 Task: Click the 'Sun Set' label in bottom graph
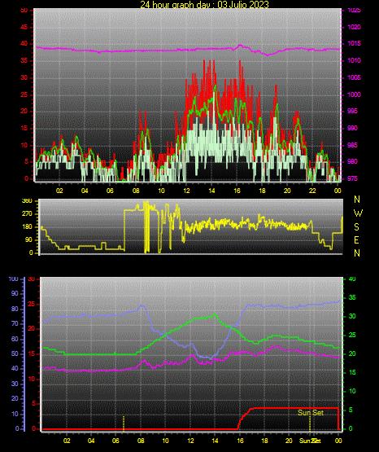point(311,413)
